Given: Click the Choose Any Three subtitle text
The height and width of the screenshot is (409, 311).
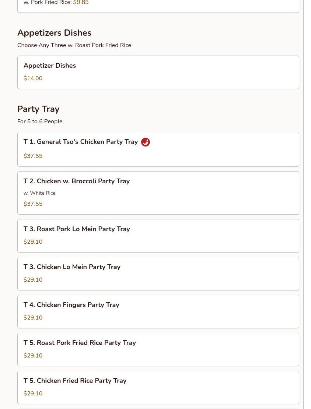Looking at the screenshot, I should 74,45.
